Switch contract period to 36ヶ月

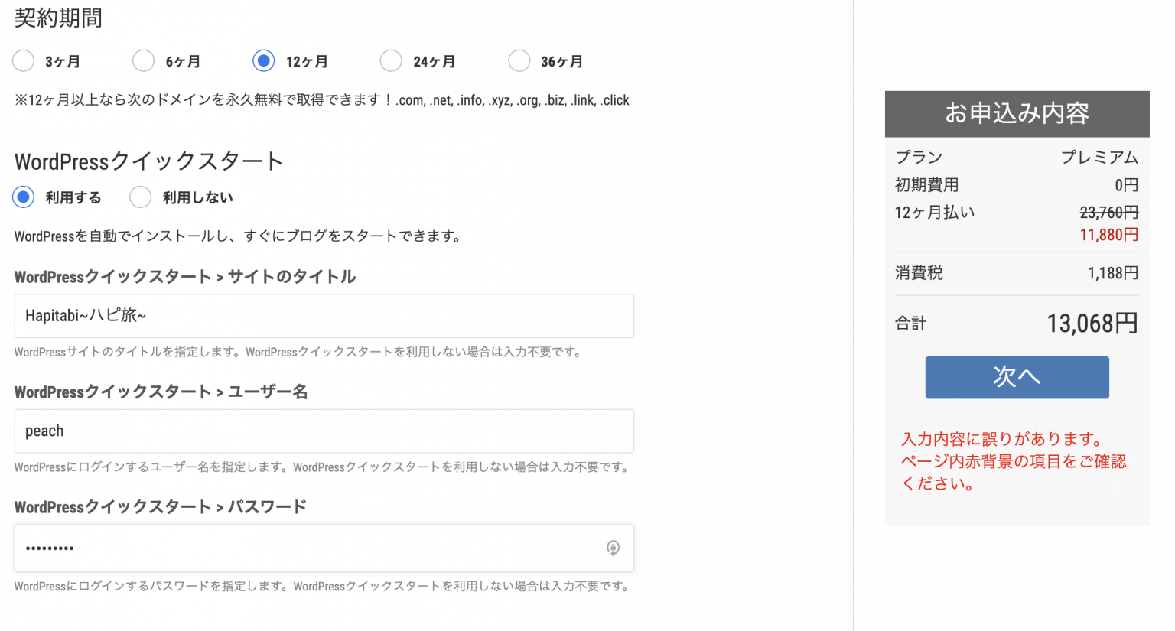click(x=519, y=61)
